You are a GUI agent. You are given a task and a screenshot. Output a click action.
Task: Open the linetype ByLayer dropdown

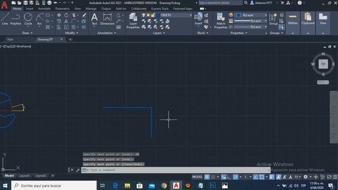(251, 27)
